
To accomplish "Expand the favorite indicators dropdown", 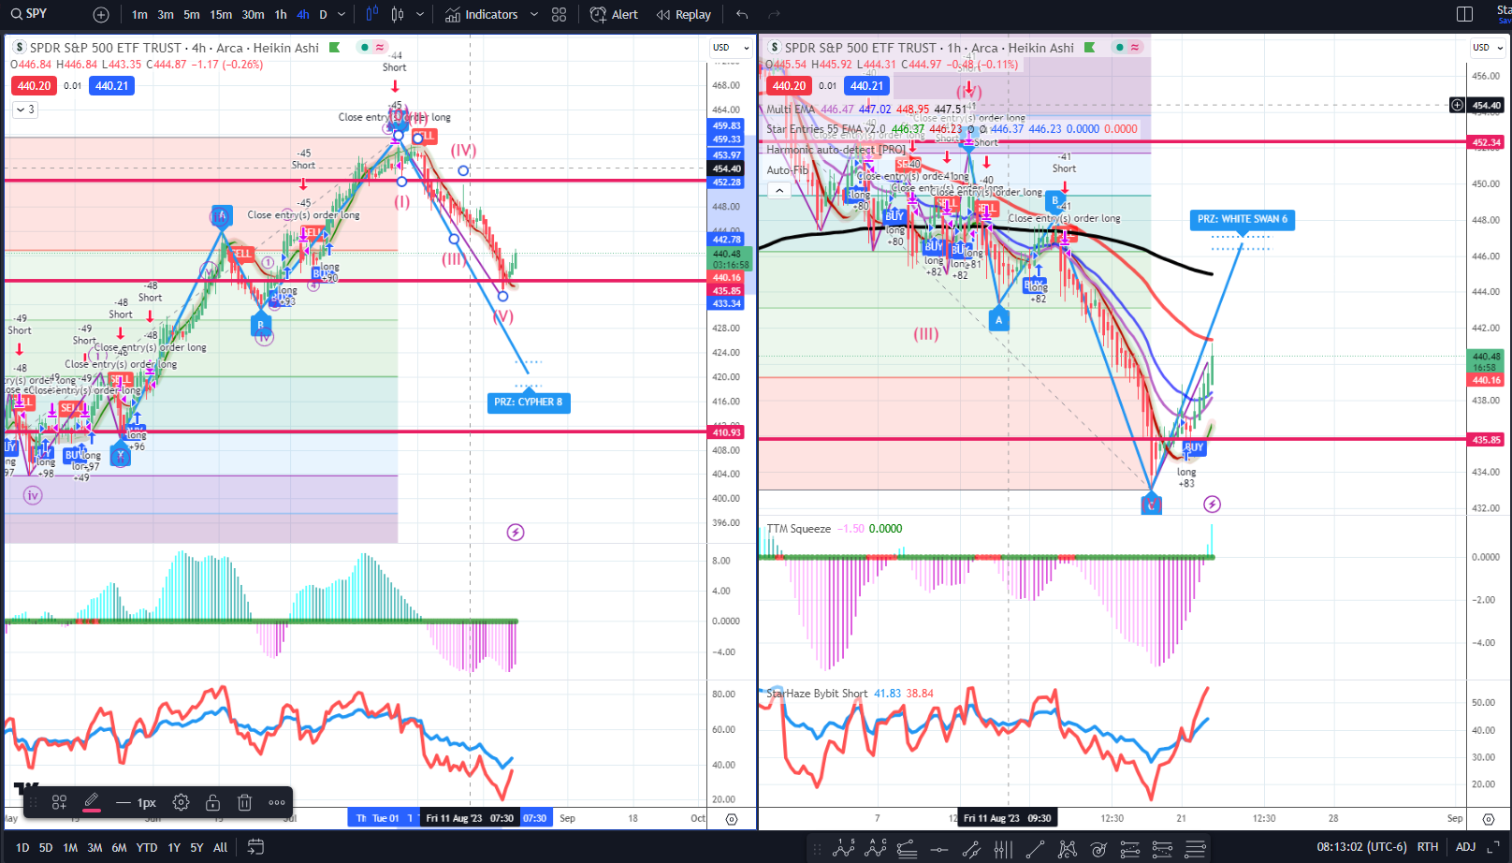I will (x=534, y=15).
